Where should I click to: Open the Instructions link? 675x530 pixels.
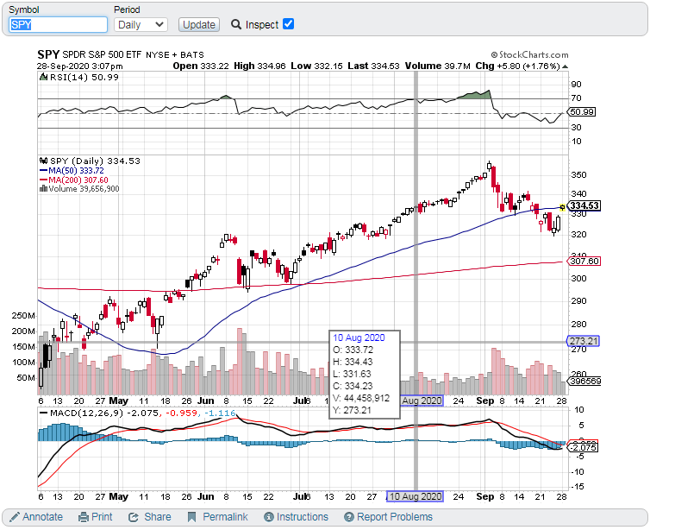click(303, 517)
